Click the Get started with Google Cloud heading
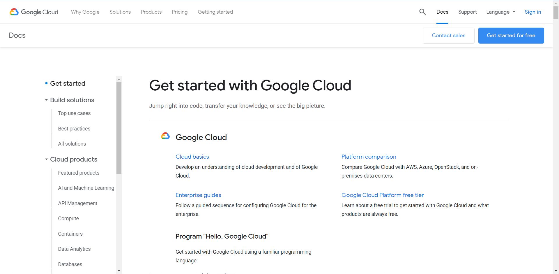The width and height of the screenshot is (559, 274). point(250,85)
